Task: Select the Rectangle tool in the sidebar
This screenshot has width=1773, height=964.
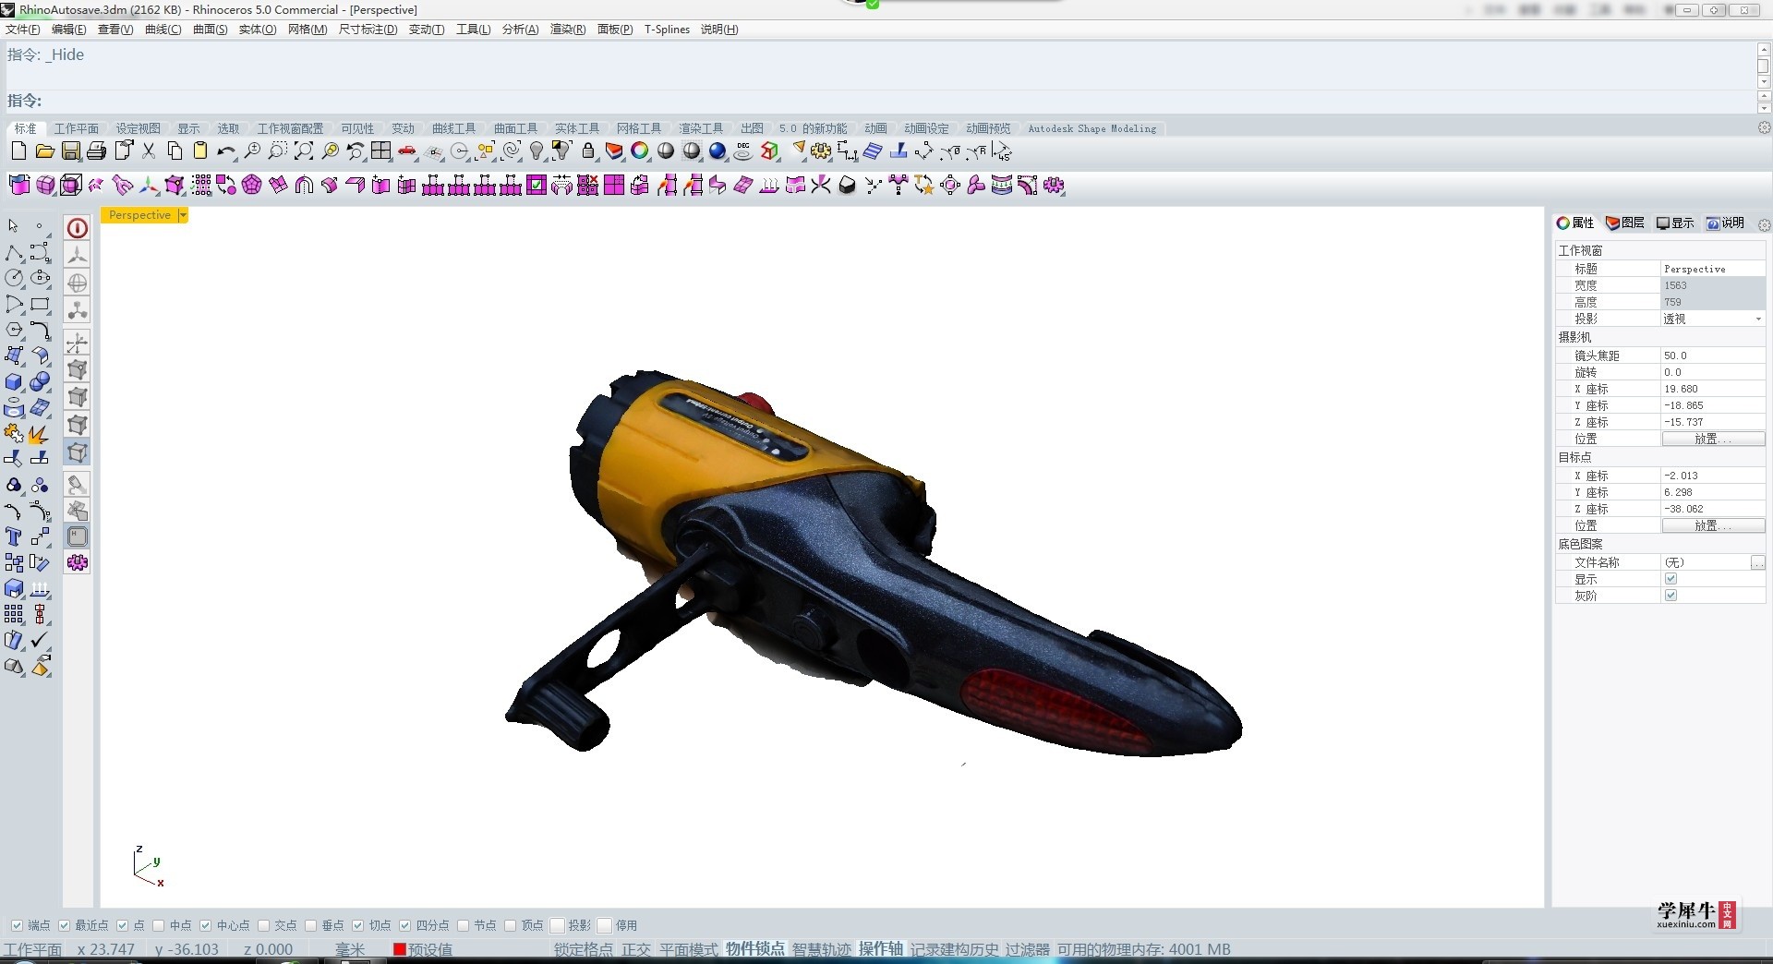Action: point(41,304)
